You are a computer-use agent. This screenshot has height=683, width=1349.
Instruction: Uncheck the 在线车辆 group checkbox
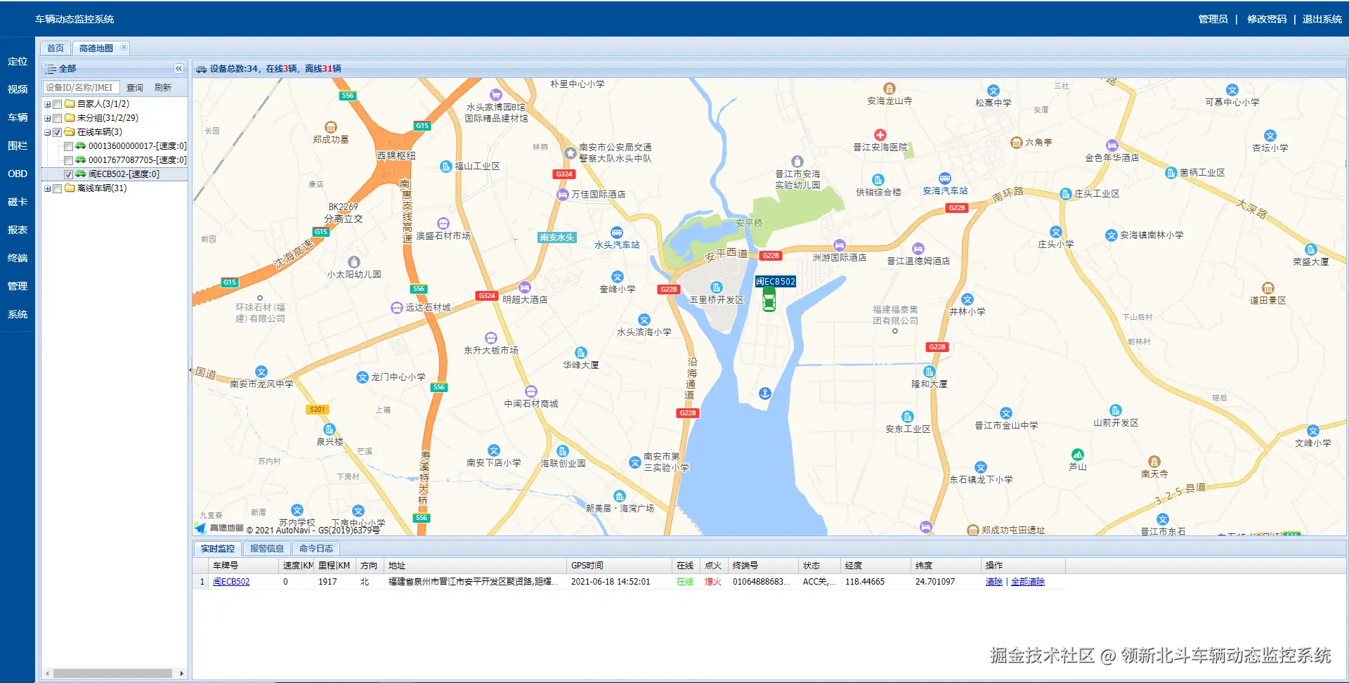point(58,132)
